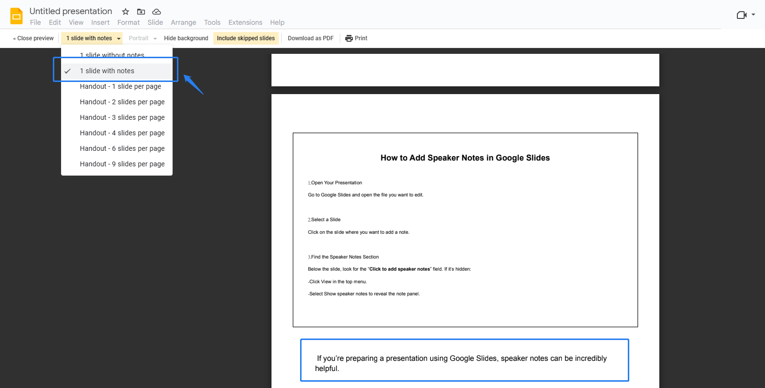Image resolution: width=765 pixels, height=388 pixels.
Task: Click the video camera meeting icon
Action: tap(741, 15)
